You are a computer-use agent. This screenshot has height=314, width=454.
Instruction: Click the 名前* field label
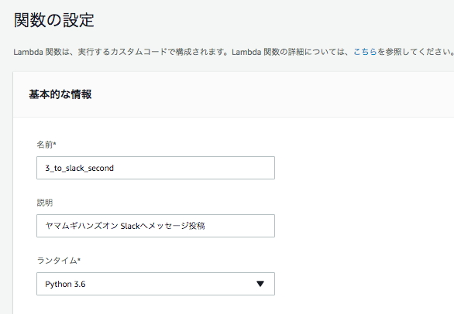tap(46, 145)
